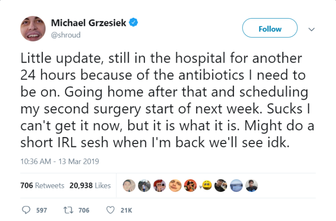Open the bridge landscape liker avatar
336x221 pixels.
coord(237,185)
